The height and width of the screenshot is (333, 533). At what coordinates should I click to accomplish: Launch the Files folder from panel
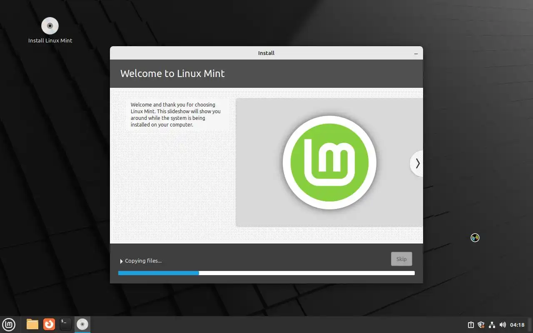point(32,324)
